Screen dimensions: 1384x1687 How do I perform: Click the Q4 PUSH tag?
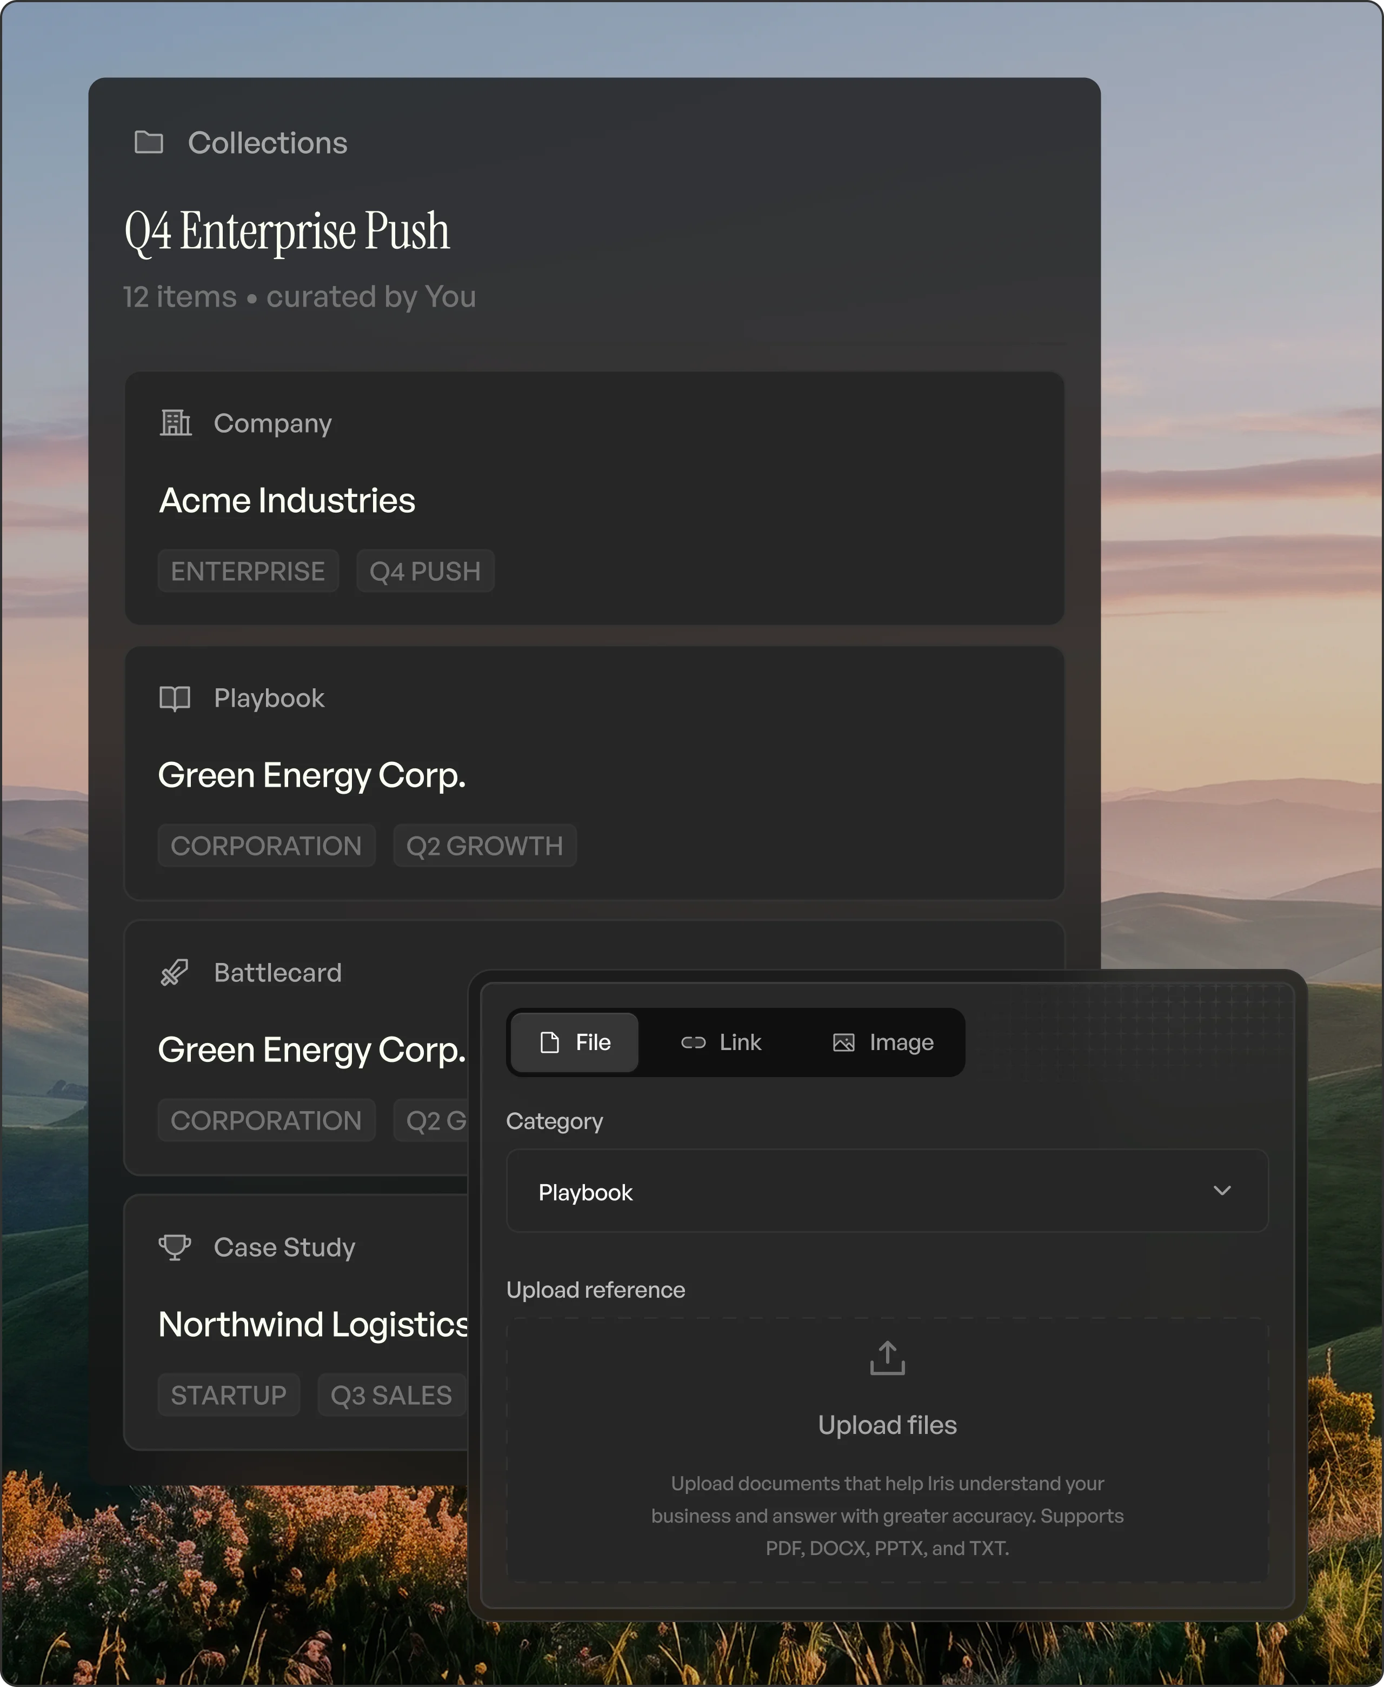click(x=425, y=572)
